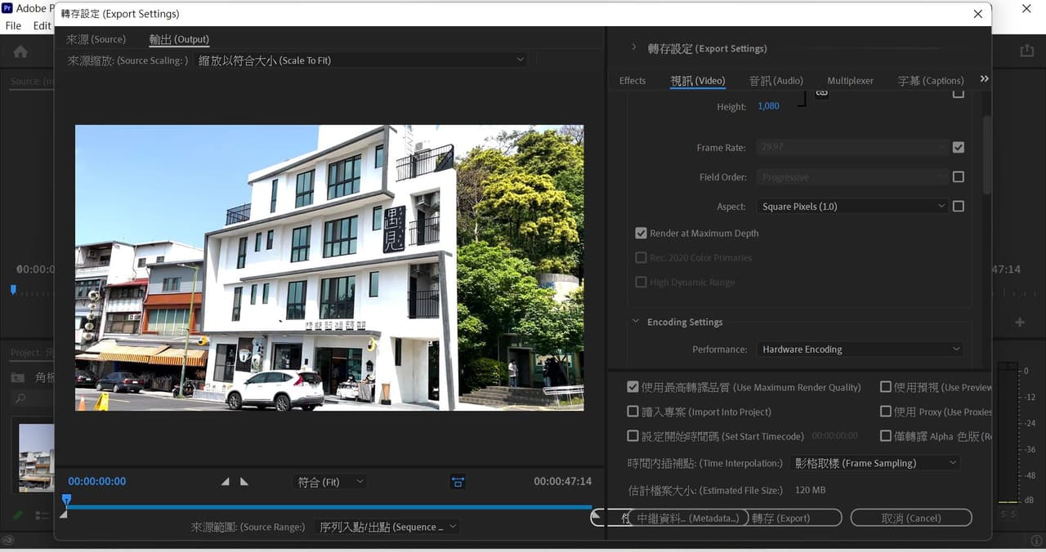Click the Set In Point marker icon
This screenshot has height=552, width=1046.
tap(226, 481)
